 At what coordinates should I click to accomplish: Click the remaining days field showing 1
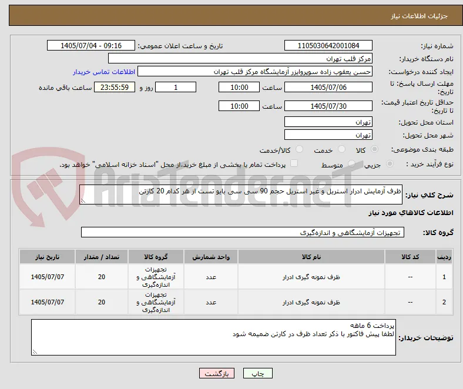coord(176,87)
